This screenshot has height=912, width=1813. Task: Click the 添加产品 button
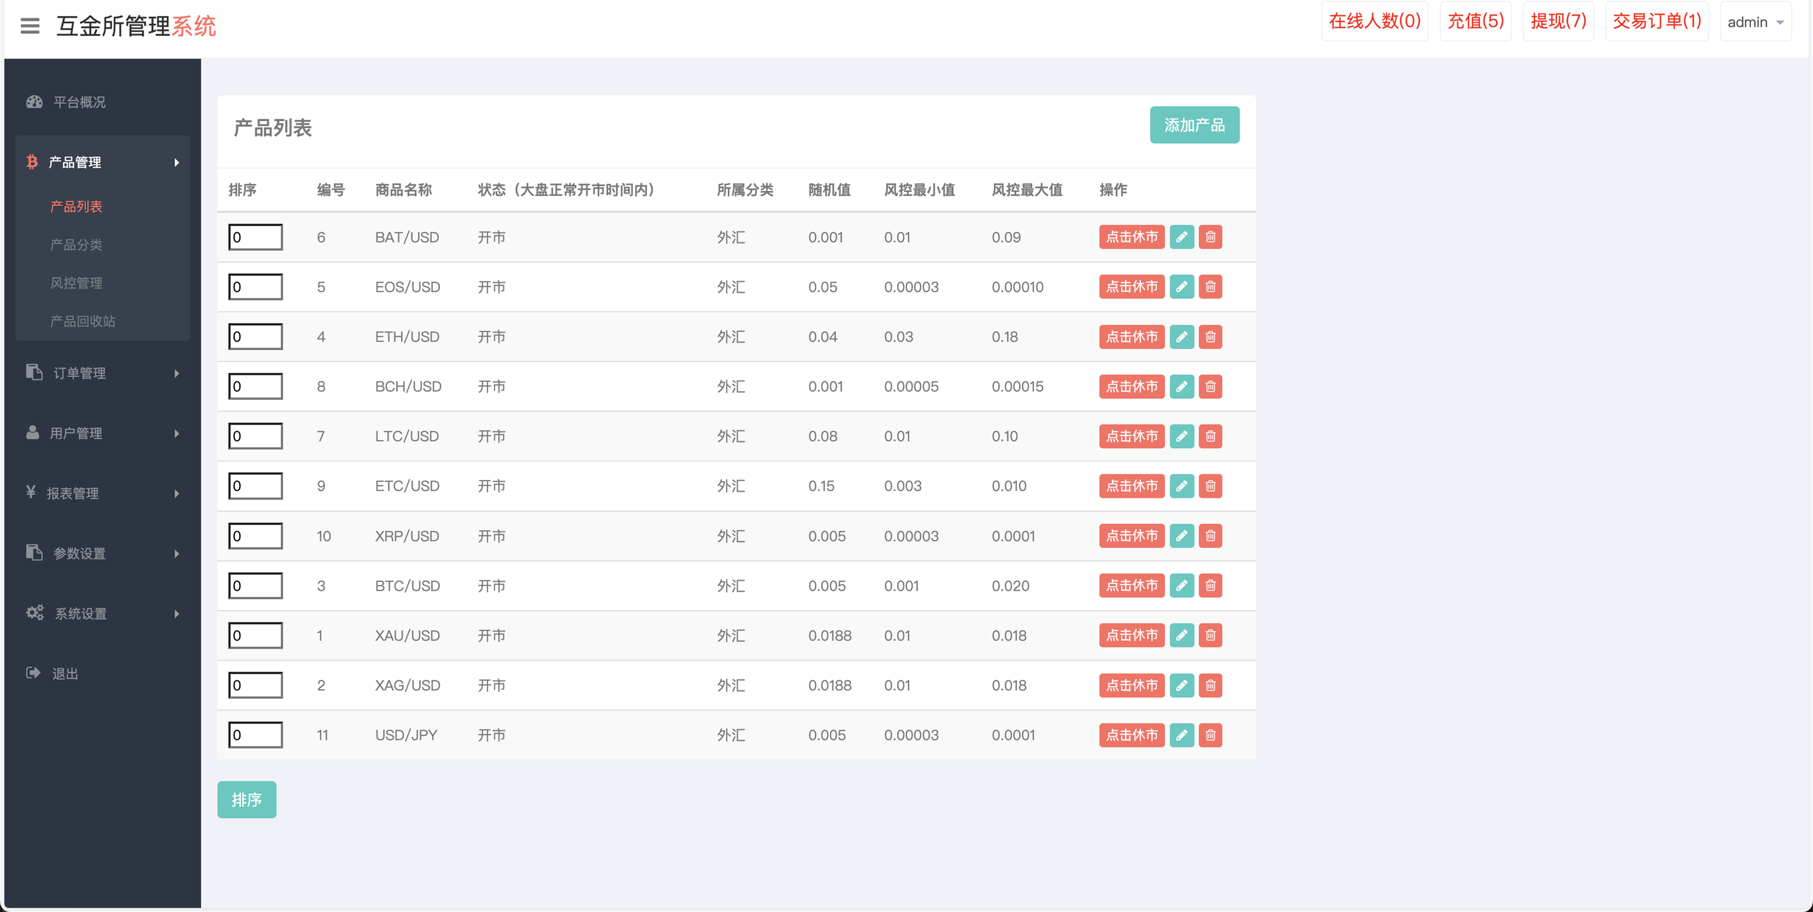coord(1194,125)
